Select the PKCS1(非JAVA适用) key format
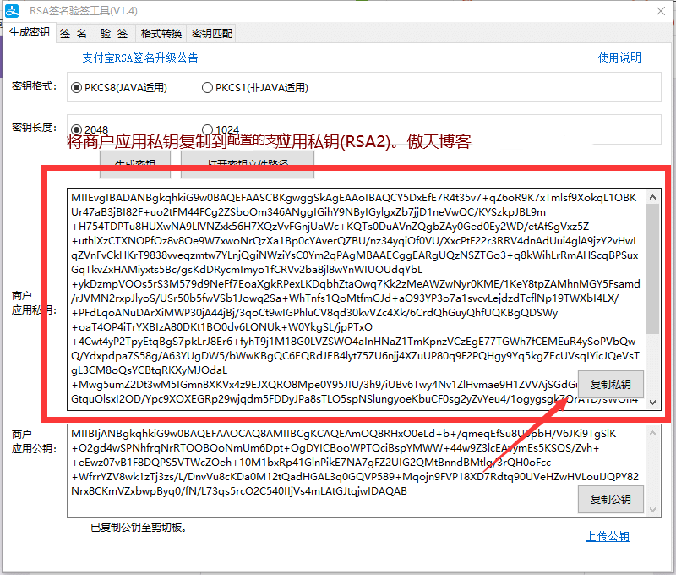The image size is (676, 575). pos(206,87)
